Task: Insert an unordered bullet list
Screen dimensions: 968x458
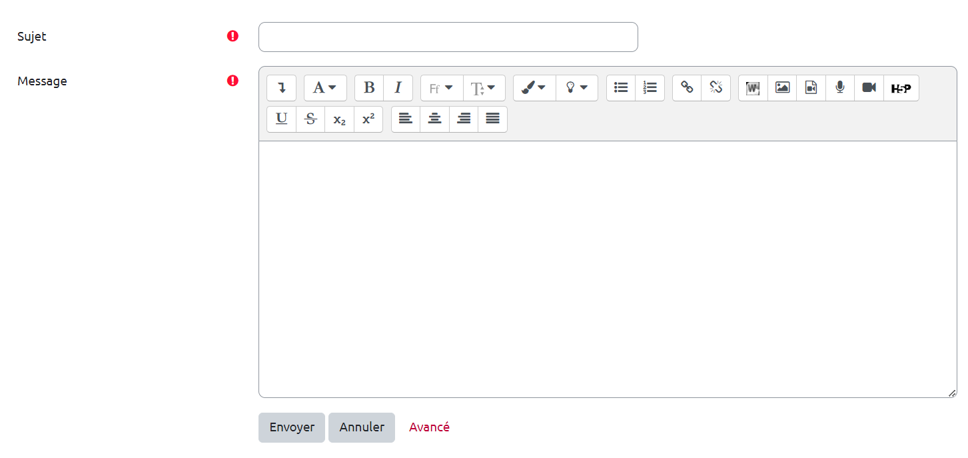Action: tap(621, 88)
